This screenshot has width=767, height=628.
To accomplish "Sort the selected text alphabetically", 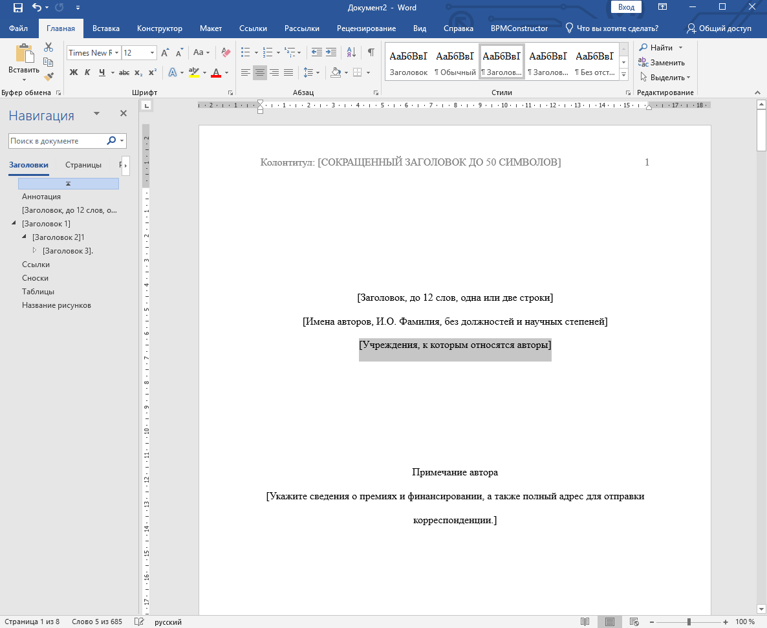I will [351, 52].
